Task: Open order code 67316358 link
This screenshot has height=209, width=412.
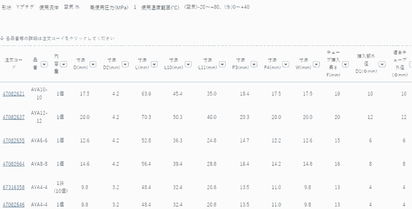Action: tap(13, 187)
